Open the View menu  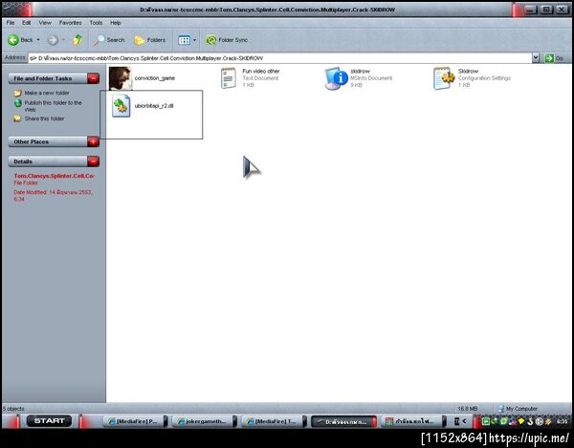click(45, 23)
